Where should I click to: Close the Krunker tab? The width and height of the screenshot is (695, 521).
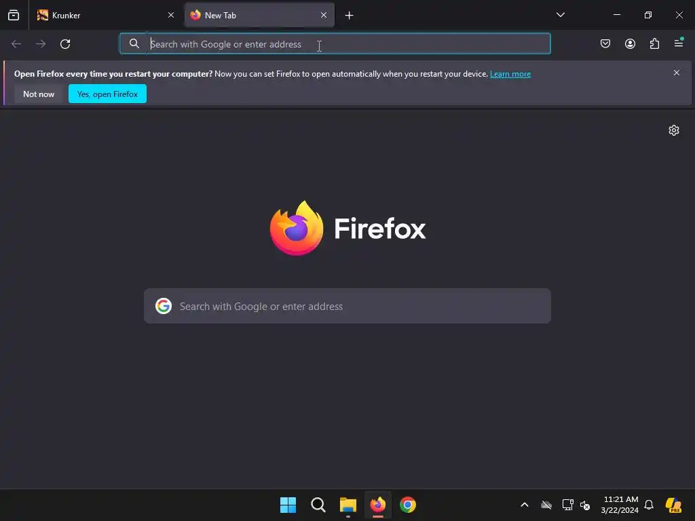pos(170,15)
